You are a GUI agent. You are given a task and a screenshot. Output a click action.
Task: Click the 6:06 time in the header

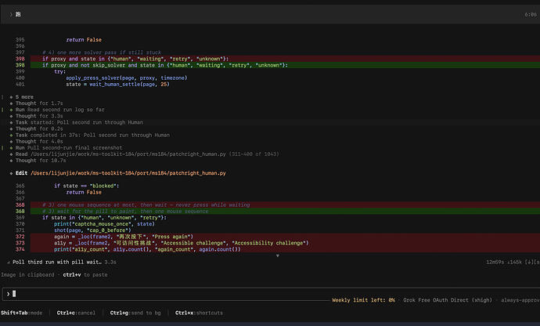(x=531, y=14)
